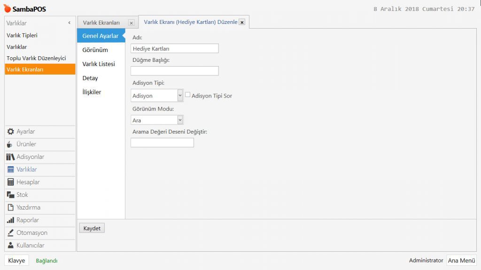Enable the Adisyon Tipi Sor checkbox
This screenshot has height=270, width=481.
click(x=188, y=95)
